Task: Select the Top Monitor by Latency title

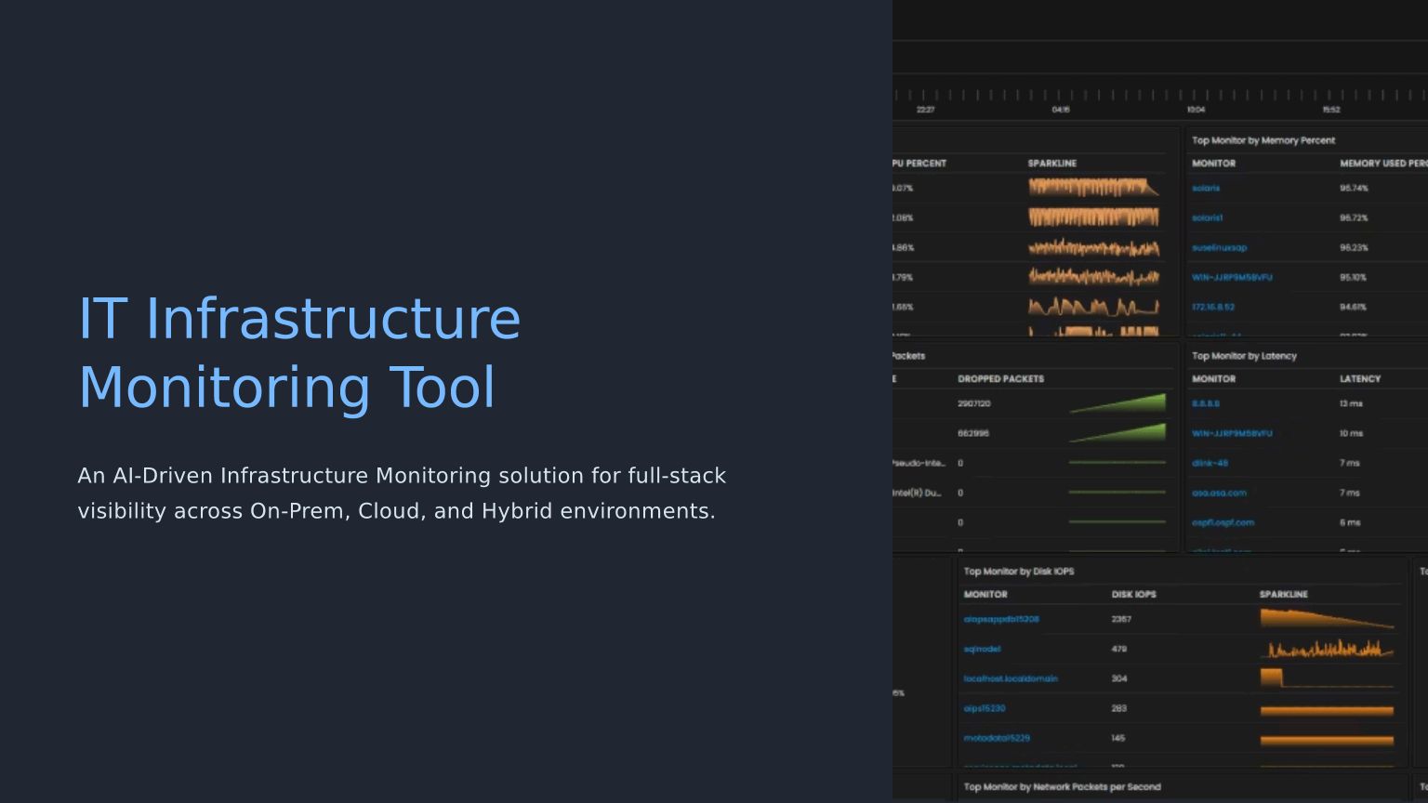Action: [x=1244, y=356]
